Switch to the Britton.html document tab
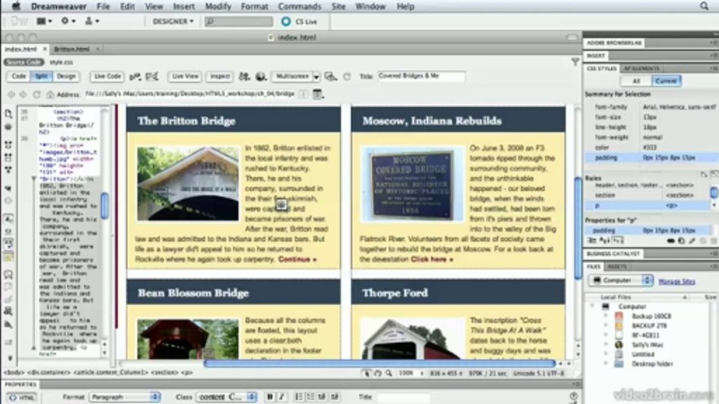This screenshot has width=719, height=404. coord(73,49)
